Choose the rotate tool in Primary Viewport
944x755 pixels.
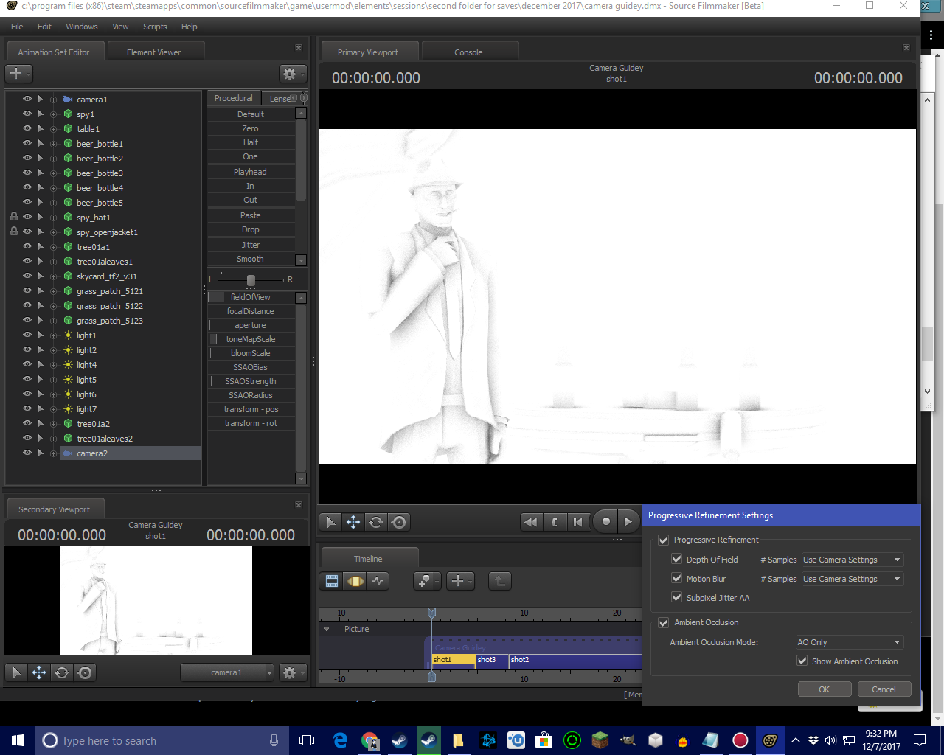click(x=376, y=522)
